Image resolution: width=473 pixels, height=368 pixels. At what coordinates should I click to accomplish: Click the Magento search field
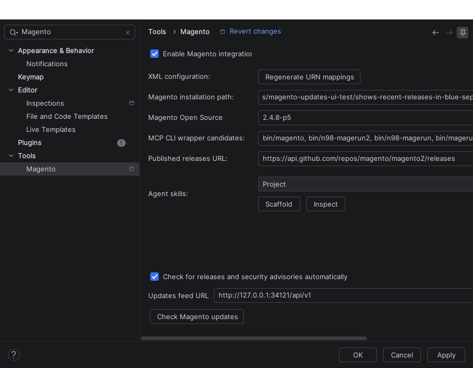(70, 32)
